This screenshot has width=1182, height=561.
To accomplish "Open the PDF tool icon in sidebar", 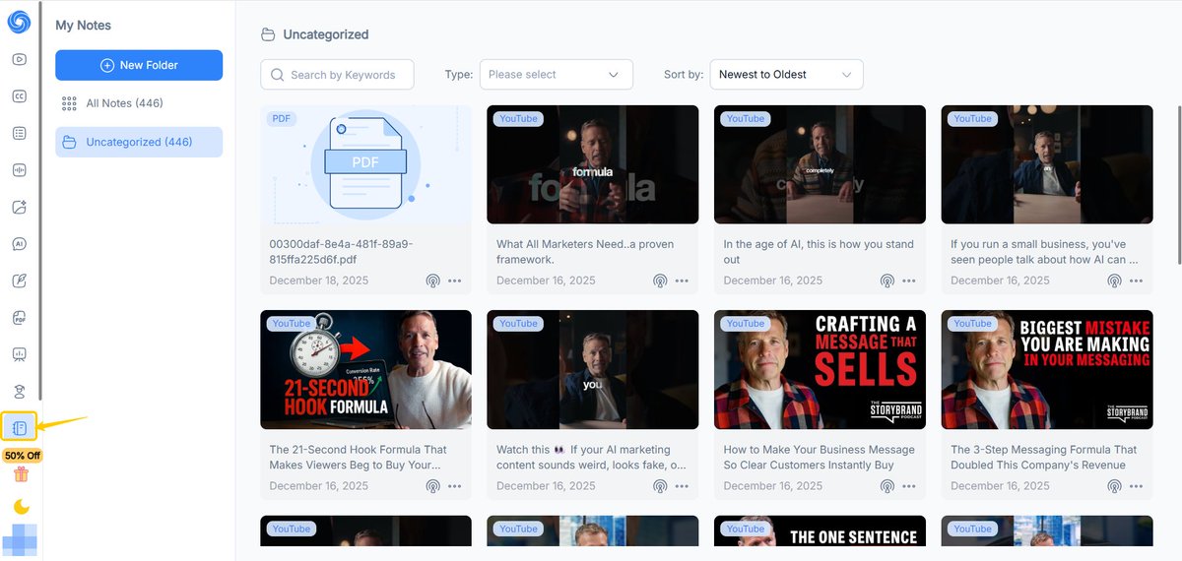I will coord(19,318).
